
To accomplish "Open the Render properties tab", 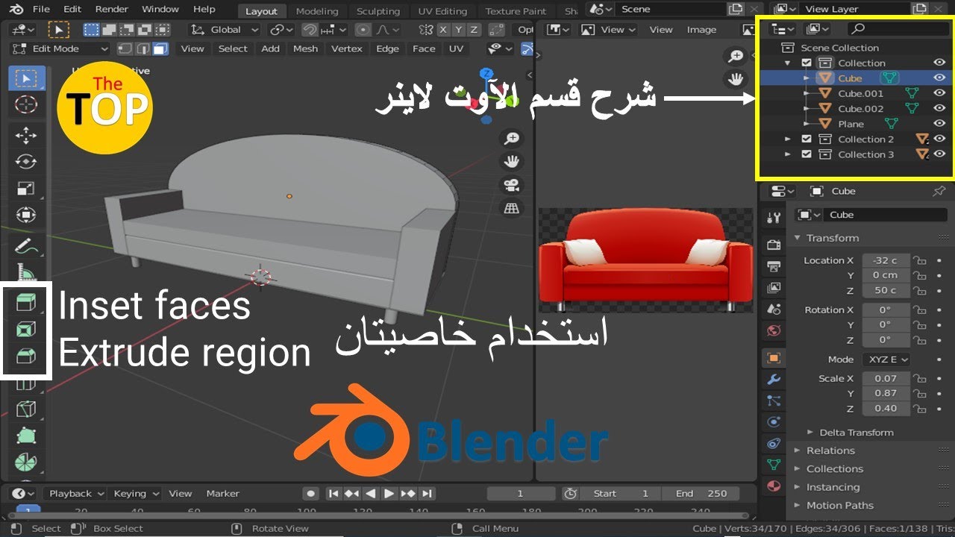I will pos(774,245).
